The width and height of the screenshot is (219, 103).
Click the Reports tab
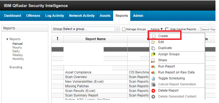[x=122, y=16]
